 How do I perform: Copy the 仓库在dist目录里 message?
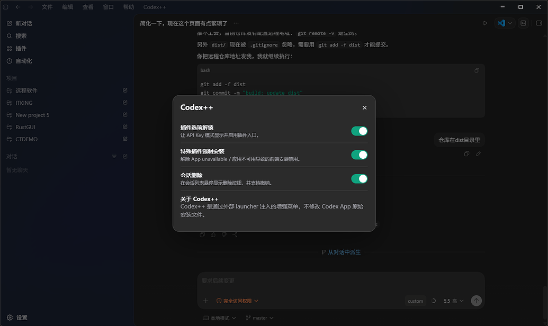coord(466,154)
